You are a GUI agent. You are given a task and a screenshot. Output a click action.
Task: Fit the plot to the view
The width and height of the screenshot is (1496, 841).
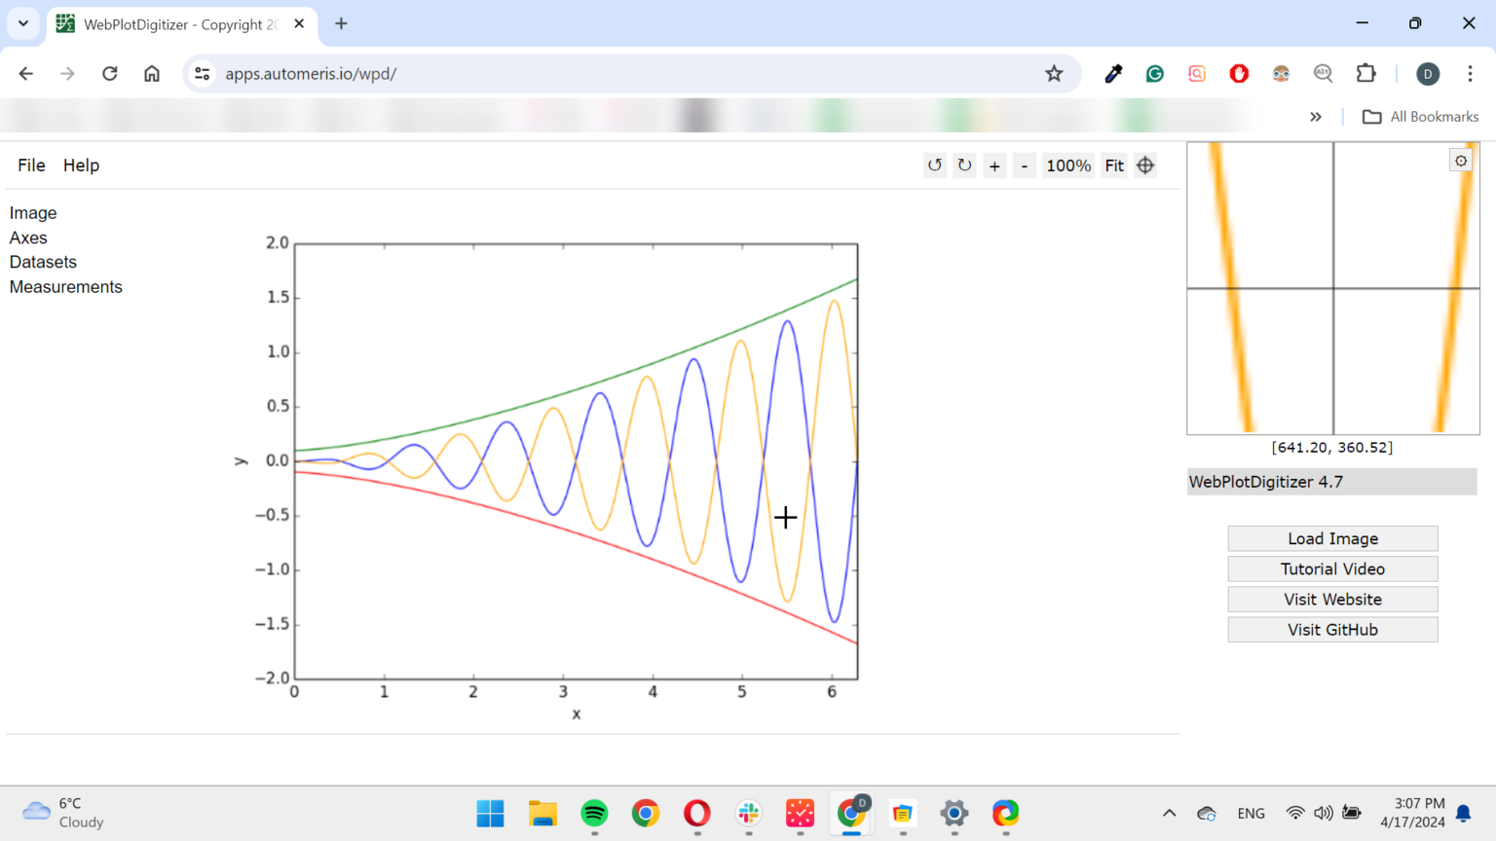[1113, 165]
